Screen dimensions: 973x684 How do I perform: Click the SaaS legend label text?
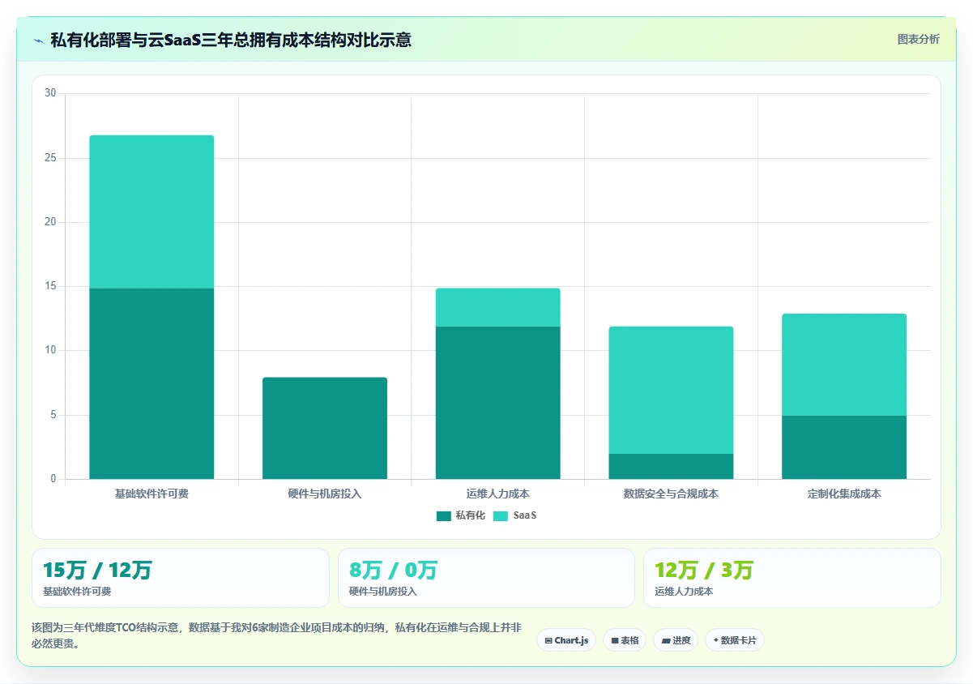[x=524, y=515]
